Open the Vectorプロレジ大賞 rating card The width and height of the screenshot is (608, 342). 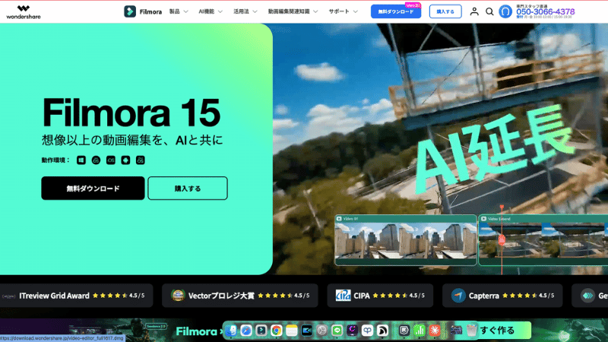(x=239, y=296)
